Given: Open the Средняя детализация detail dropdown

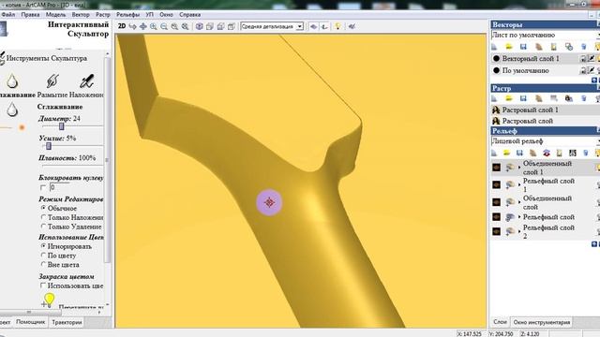Looking at the screenshot, I should click(x=300, y=26).
